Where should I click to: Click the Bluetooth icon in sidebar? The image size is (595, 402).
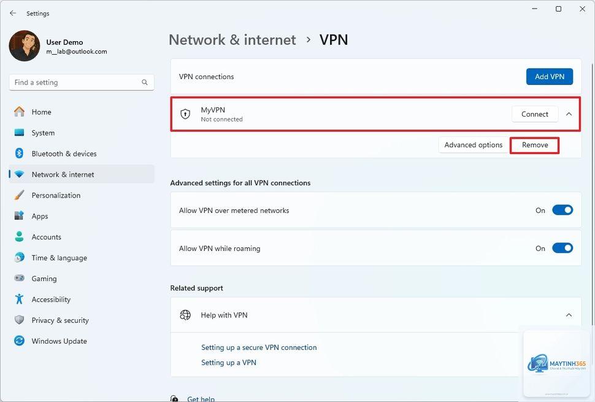coord(19,153)
